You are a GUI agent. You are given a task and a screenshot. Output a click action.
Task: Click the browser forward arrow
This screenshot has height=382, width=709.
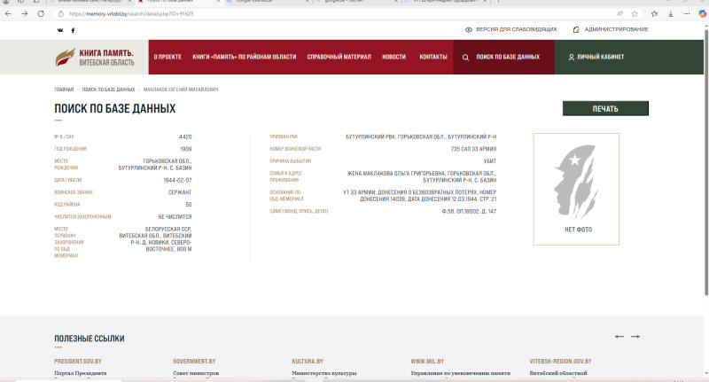click(x=25, y=13)
